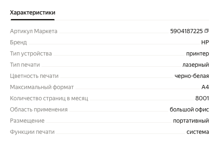Click the Область применения label
The height and width of the screenshot is (150, 219).
tap(39, 109)
